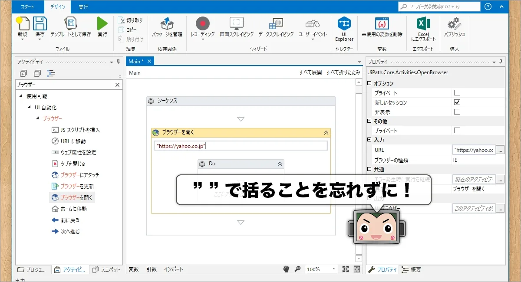Click the tree view icon in Activities panel
This screenshot has height=282, width=521.
[52, 73]
